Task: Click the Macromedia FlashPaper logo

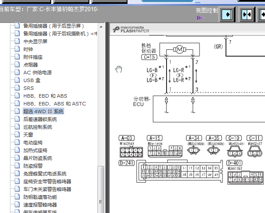Action: pyautogui.click(x=131, y=29)
